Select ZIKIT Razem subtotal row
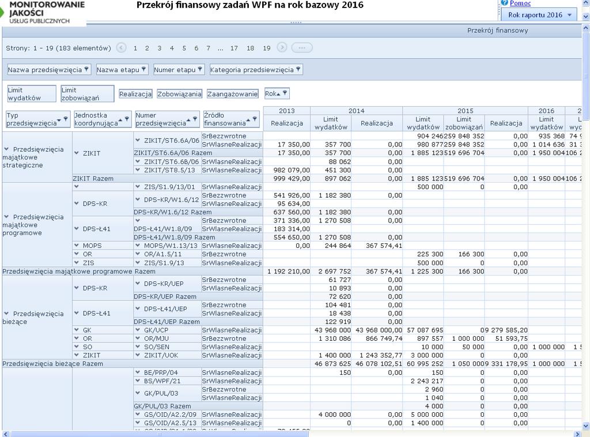The width and height of the screenshot is (590, 437). pos(168,178)
